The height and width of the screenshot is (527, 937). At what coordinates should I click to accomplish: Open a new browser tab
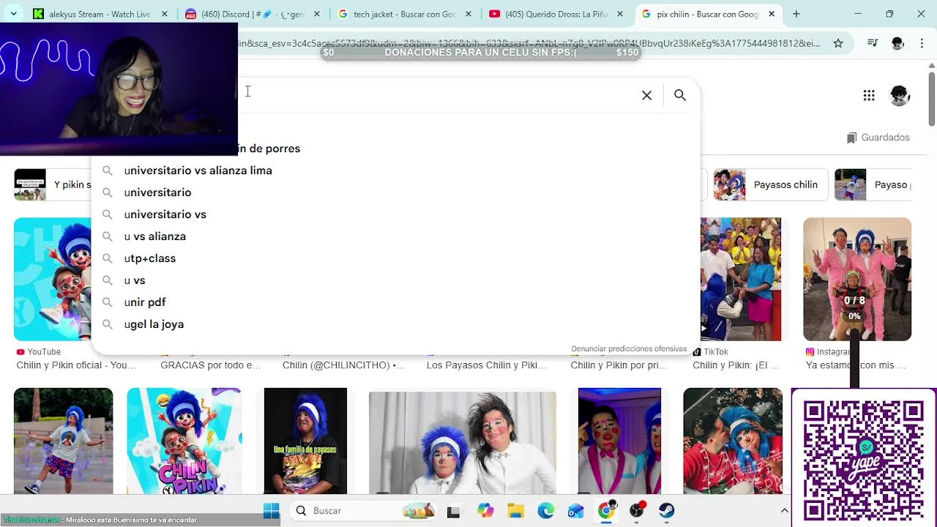pyautogui.click(x=796, y=14)
